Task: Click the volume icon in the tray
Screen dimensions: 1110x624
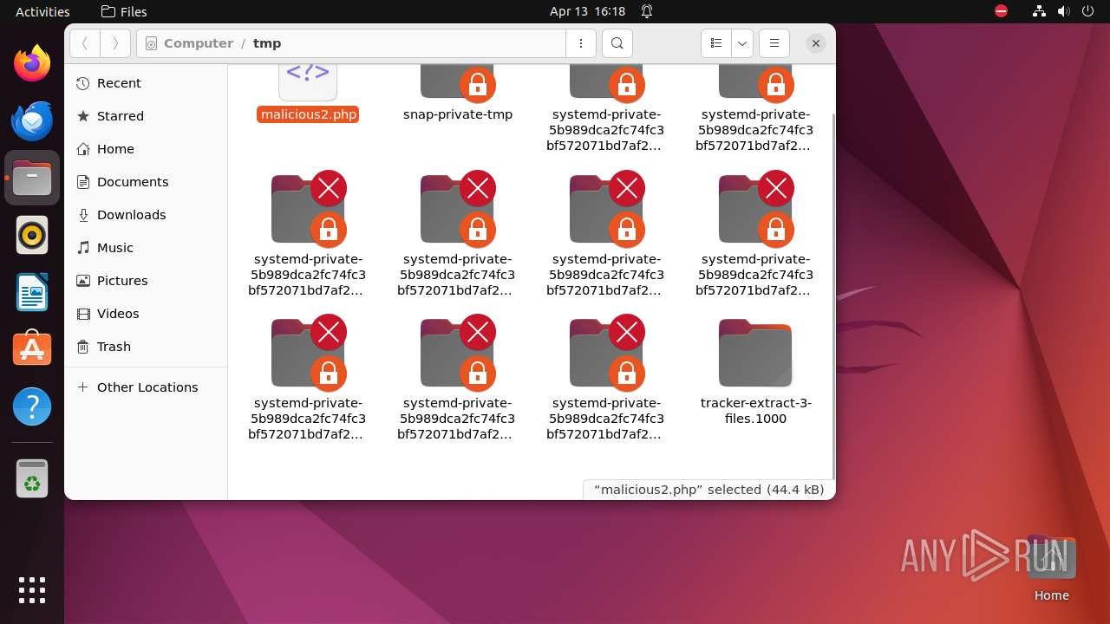Action: 1064,11
